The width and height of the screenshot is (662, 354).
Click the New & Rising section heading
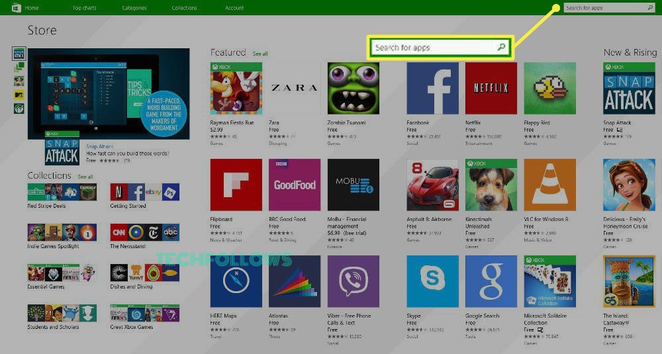[630, 52]
